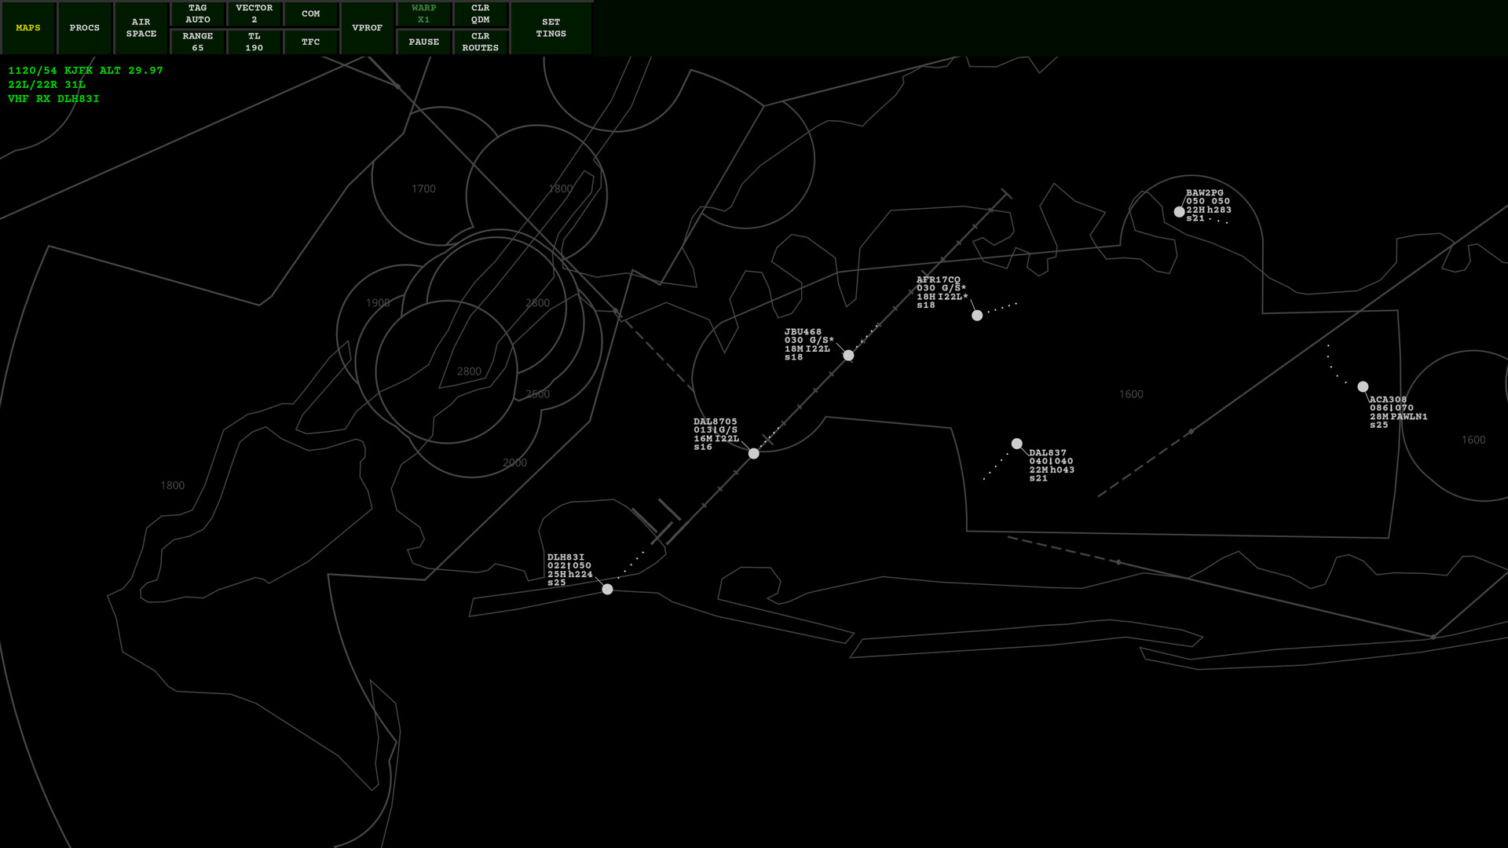Screen dimensions: 1508x848
Task: Select the DLH83I aircraft blip
Action: 607,589
